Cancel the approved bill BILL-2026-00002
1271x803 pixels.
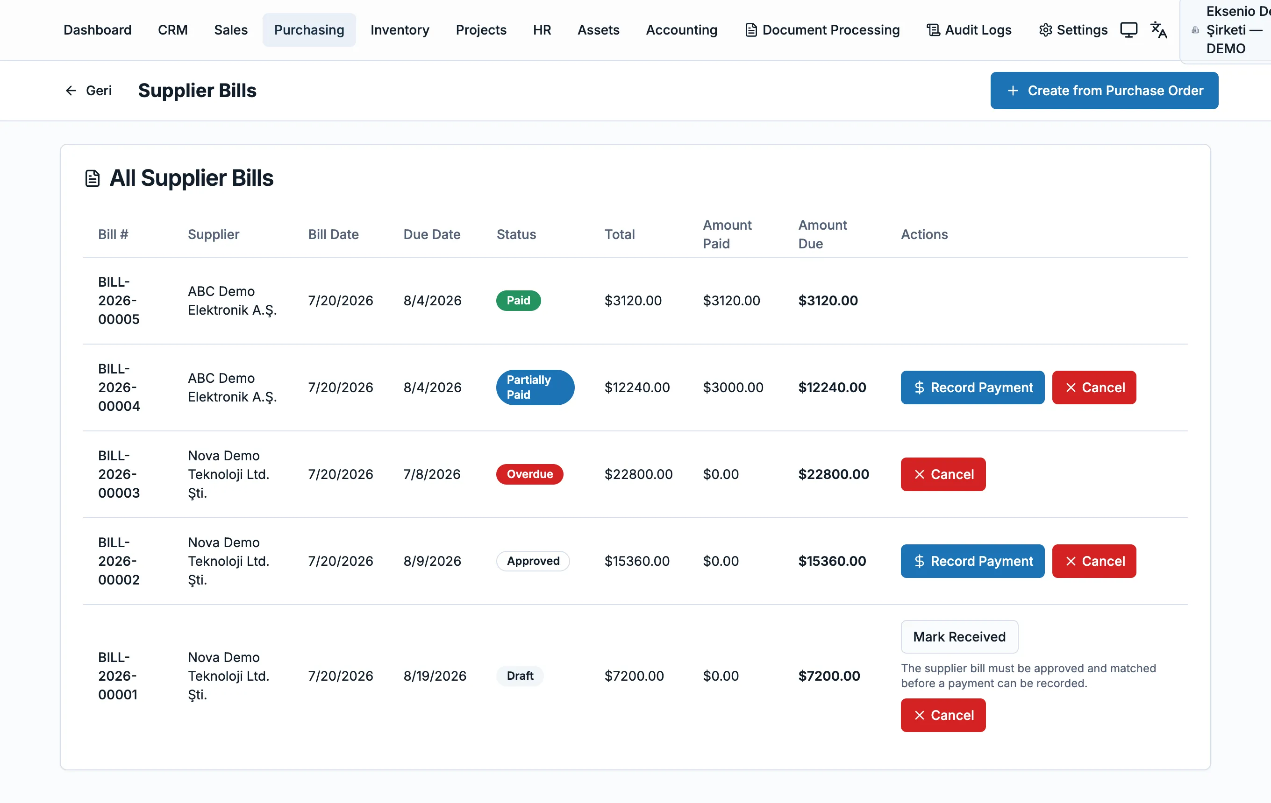pyautogui.click(x=1093, y=561)
